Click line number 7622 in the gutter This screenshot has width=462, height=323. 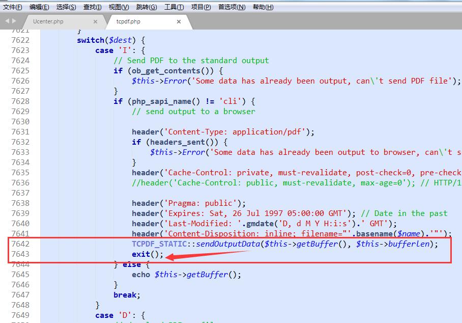(20, 40)
